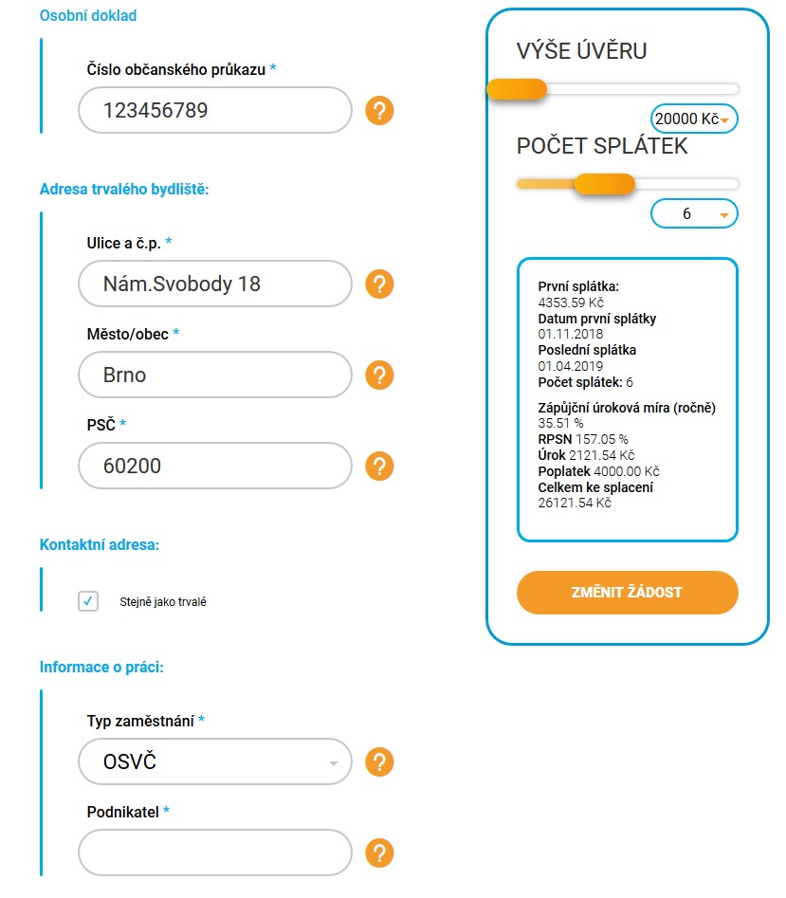Screen dimensions: 786x898
Task: Show help icon beside Ulice a č.p.
Action: (x=379, y=284)
